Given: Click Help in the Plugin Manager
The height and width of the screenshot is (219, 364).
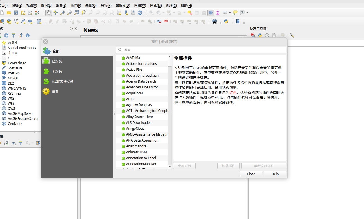Looking at the screenshot, I should tap(275, 174).
